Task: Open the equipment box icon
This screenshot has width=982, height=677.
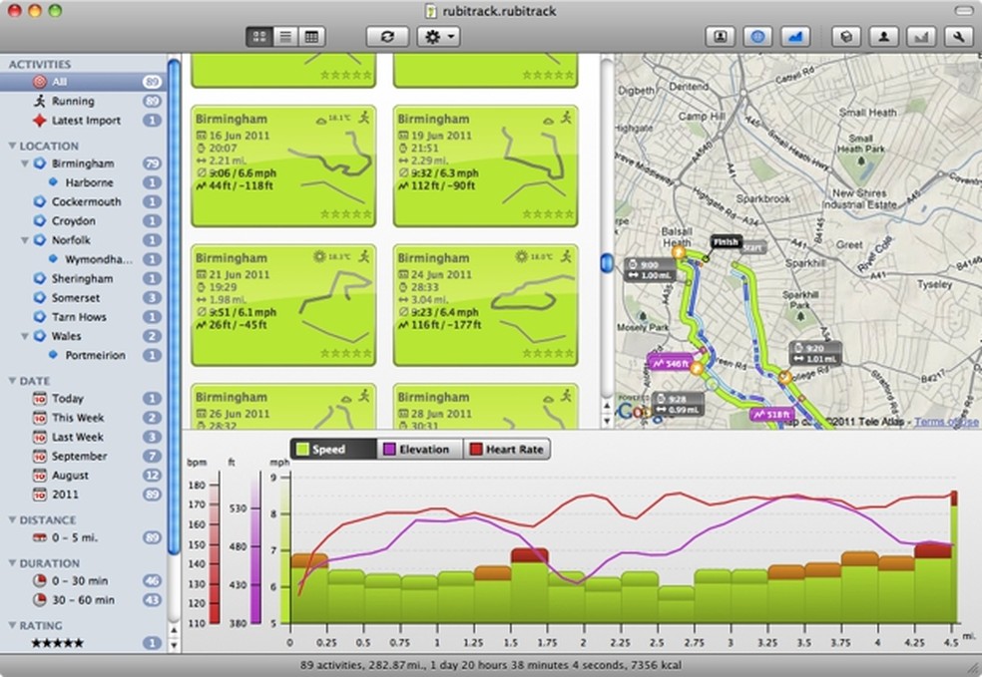Action: point(846,37)
